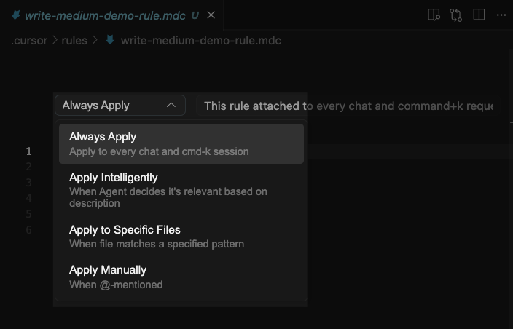
Task: Click the source control compare changes icon
Action: (x=455, y=15)
